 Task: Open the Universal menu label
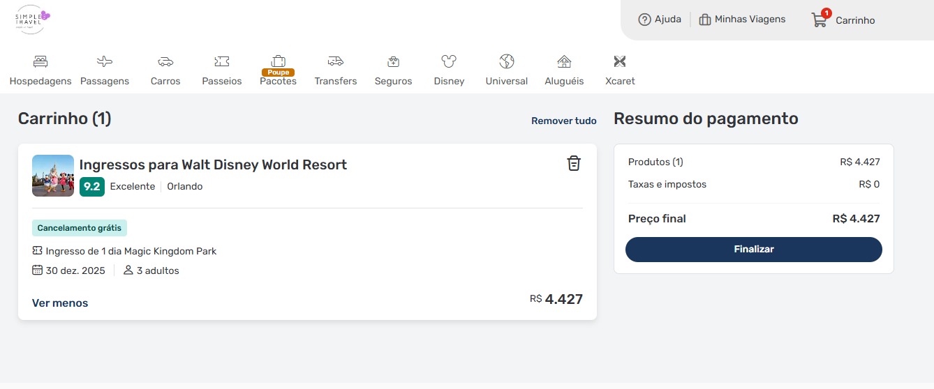tap(507, 81)
